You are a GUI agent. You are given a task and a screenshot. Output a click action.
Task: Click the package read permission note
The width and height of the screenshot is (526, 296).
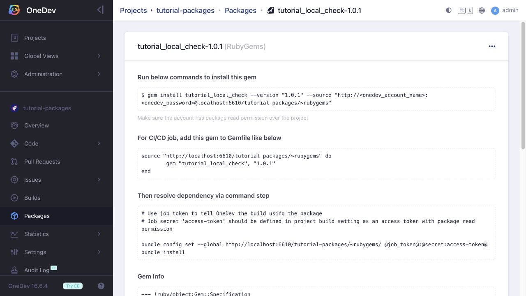[223, 118]
